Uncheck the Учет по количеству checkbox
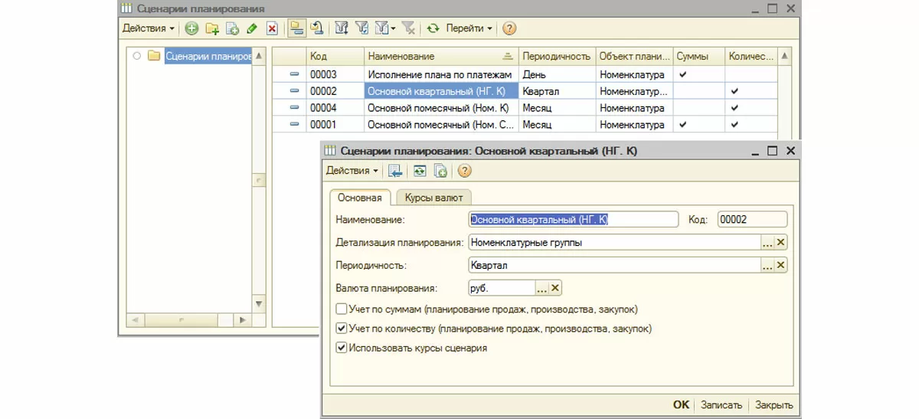This screenshot has height=419, width=919. 342,329
